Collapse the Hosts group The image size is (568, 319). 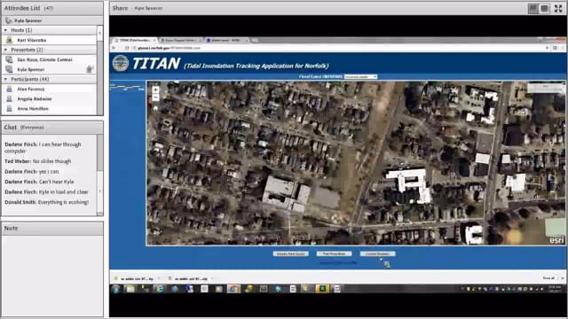[x=5, y=30]
